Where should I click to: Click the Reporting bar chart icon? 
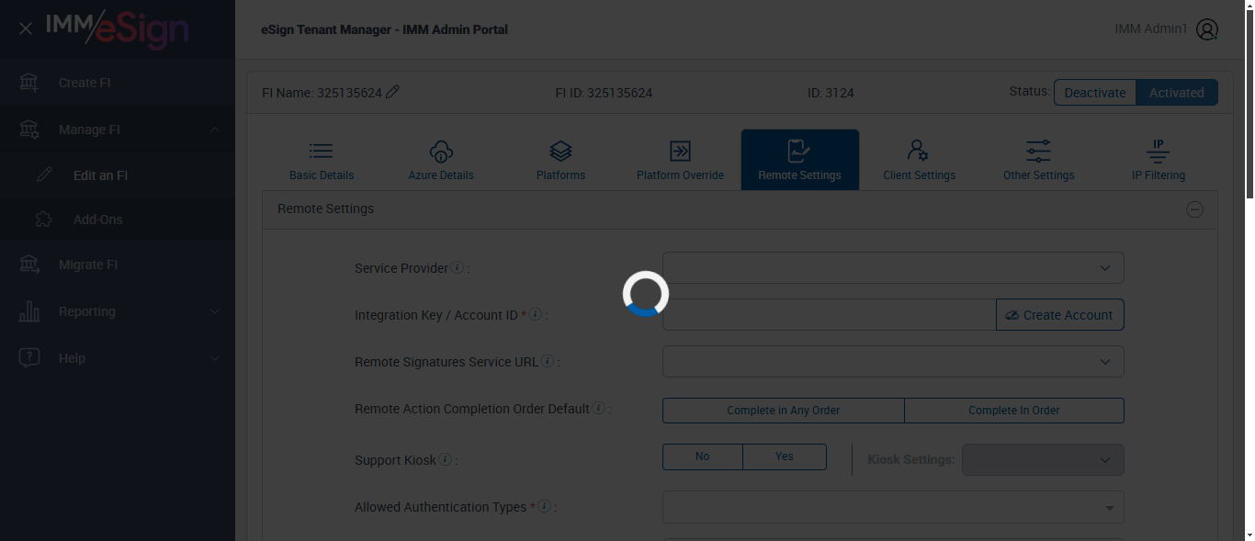pyautogui.click(x=29, y=311)
